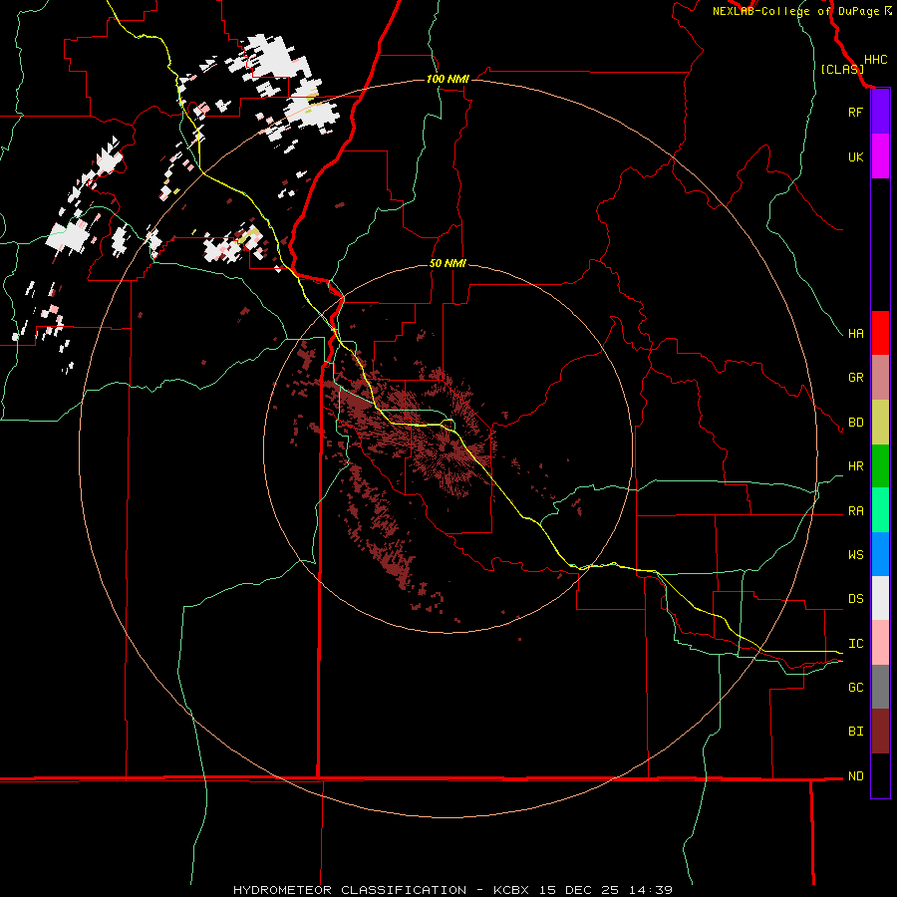Screen dimensions: 897x897
Task: Click the BI legend label text
Action: (855, 732)
